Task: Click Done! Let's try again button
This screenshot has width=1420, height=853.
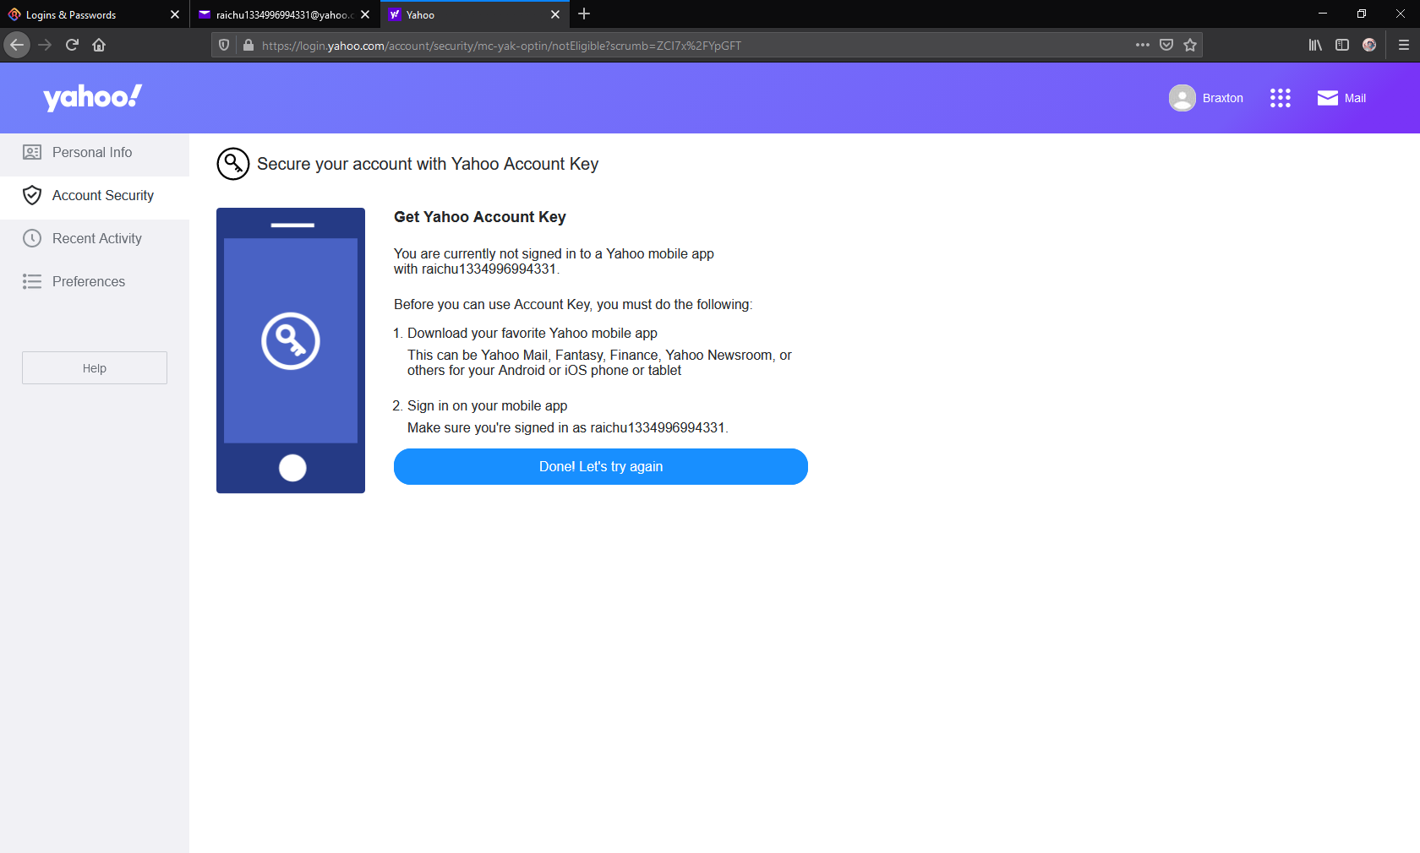Action: [x=601, y=466]
